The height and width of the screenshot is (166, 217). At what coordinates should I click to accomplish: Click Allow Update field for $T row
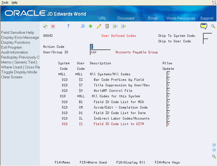click(x=168, y=85)
